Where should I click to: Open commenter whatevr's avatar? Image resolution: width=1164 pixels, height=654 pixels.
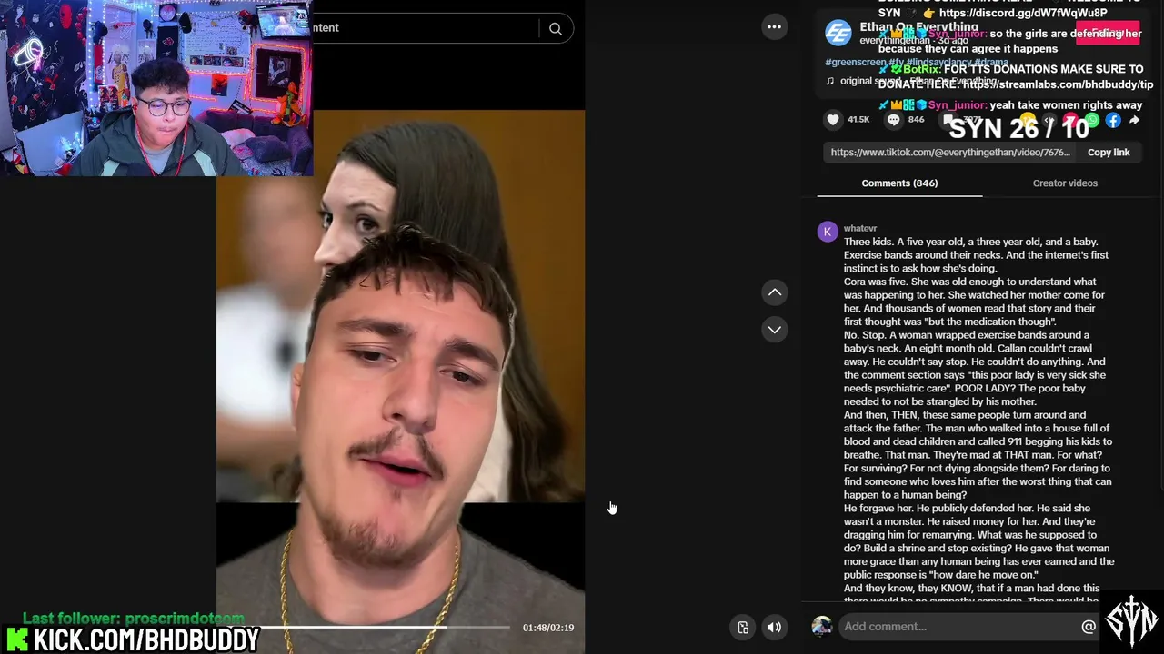click(x=828, y=232)
